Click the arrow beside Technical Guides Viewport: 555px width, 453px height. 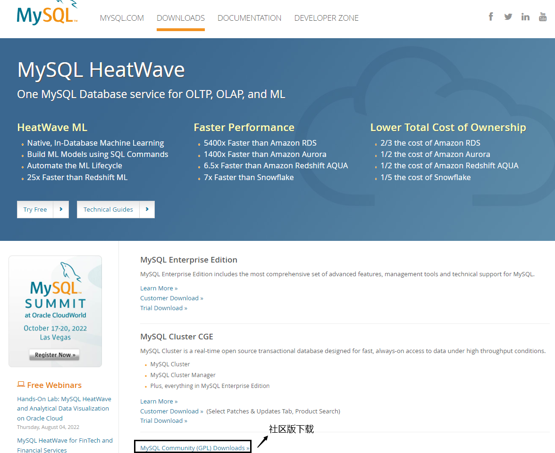click(x=147, y=209)
